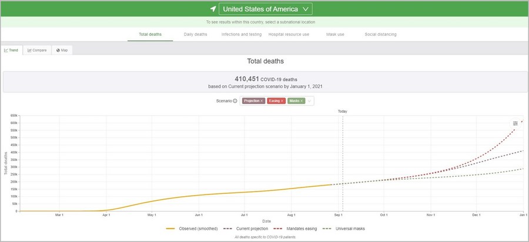The image size is (529, 242).
Task: Open the Map view tab
Action: tap(62, 51)
